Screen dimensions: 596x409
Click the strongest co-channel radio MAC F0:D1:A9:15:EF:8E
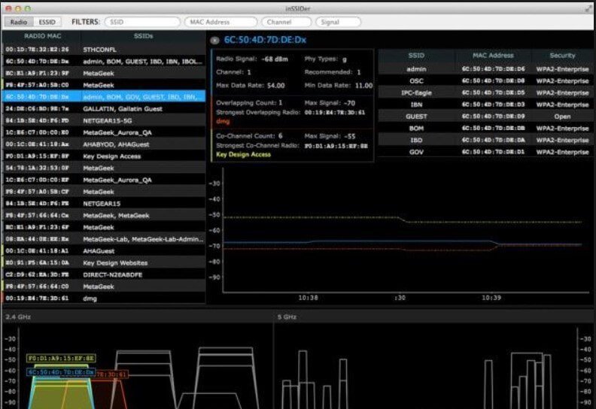[x=336, y=146]
